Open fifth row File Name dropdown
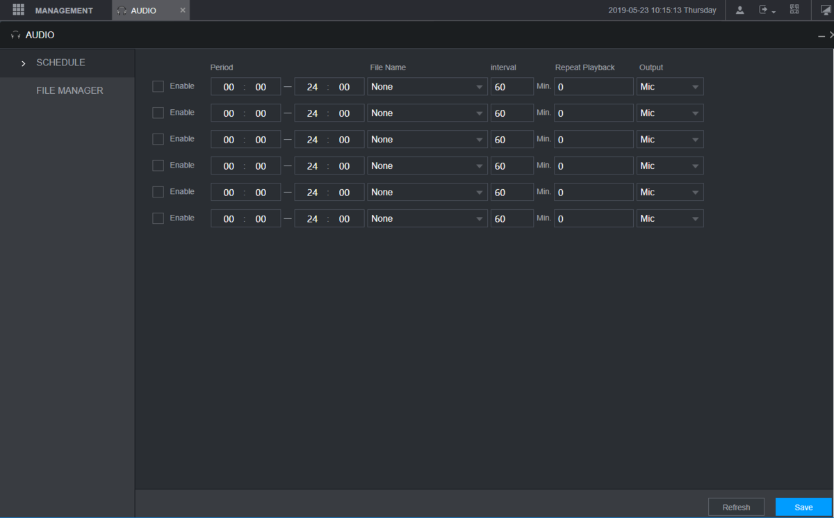Image resolution: width=834 pixels, height=518 pixels. pos(427,193)
